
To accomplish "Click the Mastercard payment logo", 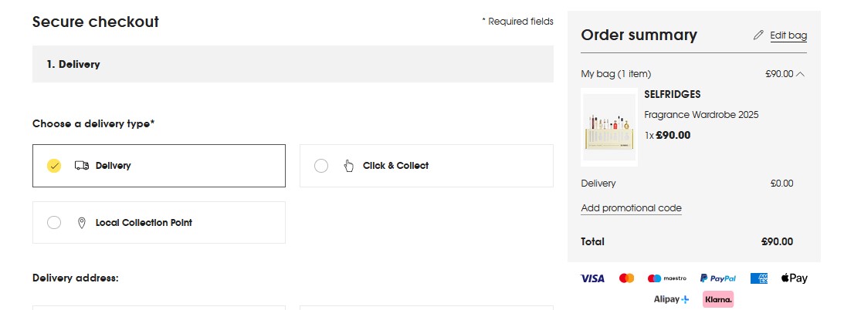I will (626, 278).
